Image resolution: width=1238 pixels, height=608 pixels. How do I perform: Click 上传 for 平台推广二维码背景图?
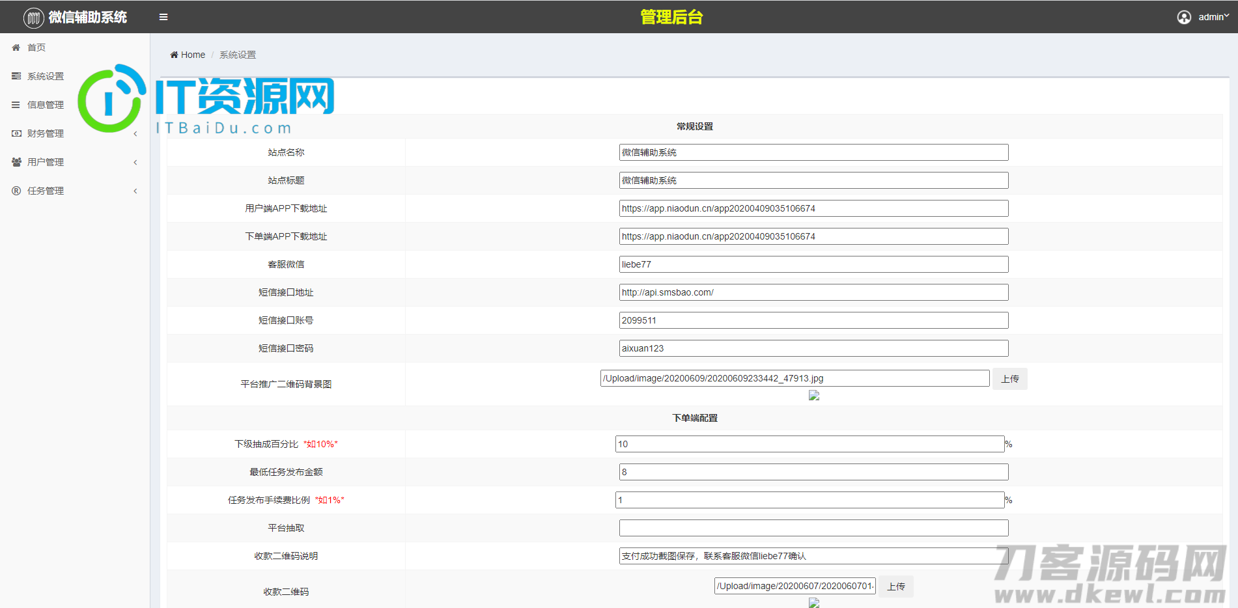point(1010,379)
